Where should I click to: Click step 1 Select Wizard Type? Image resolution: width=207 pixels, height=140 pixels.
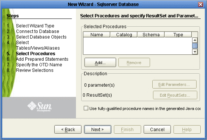(x=35, y=26)
